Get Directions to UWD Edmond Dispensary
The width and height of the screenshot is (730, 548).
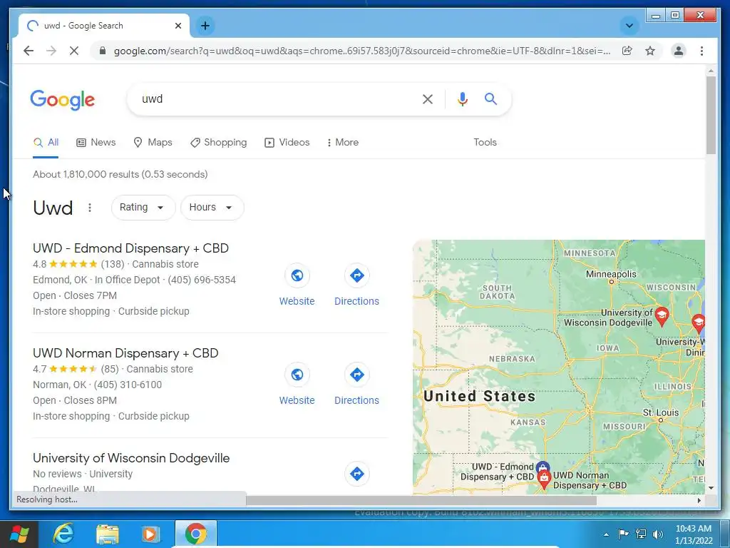point(356,286)
